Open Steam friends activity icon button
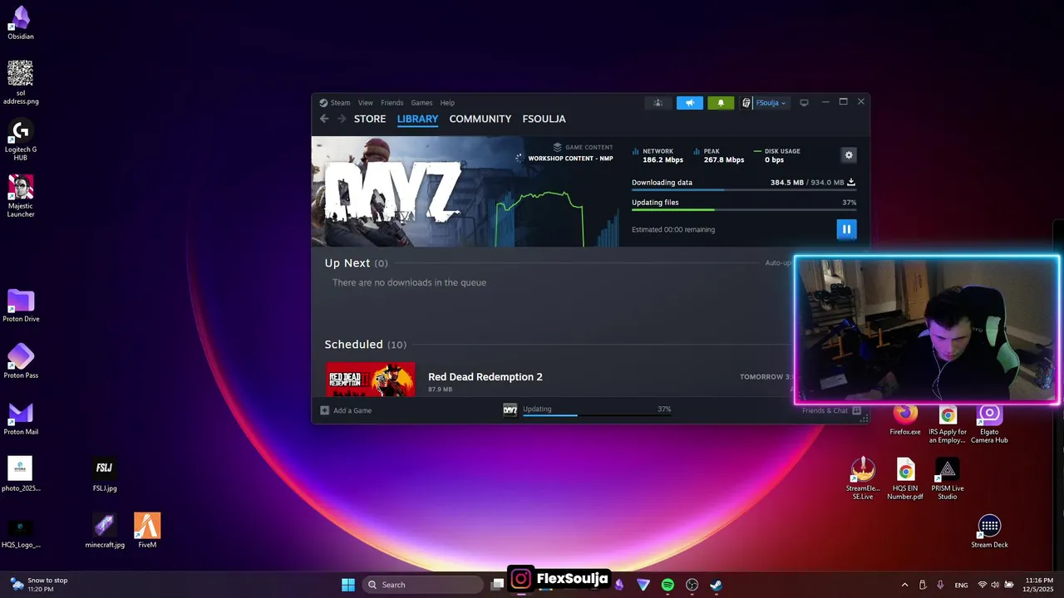Viewport: 1064px width, 598px height. [658, 103]
